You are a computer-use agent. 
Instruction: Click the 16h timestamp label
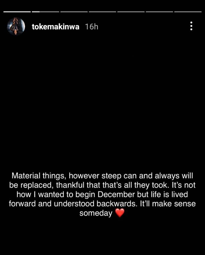click(92, 27)
